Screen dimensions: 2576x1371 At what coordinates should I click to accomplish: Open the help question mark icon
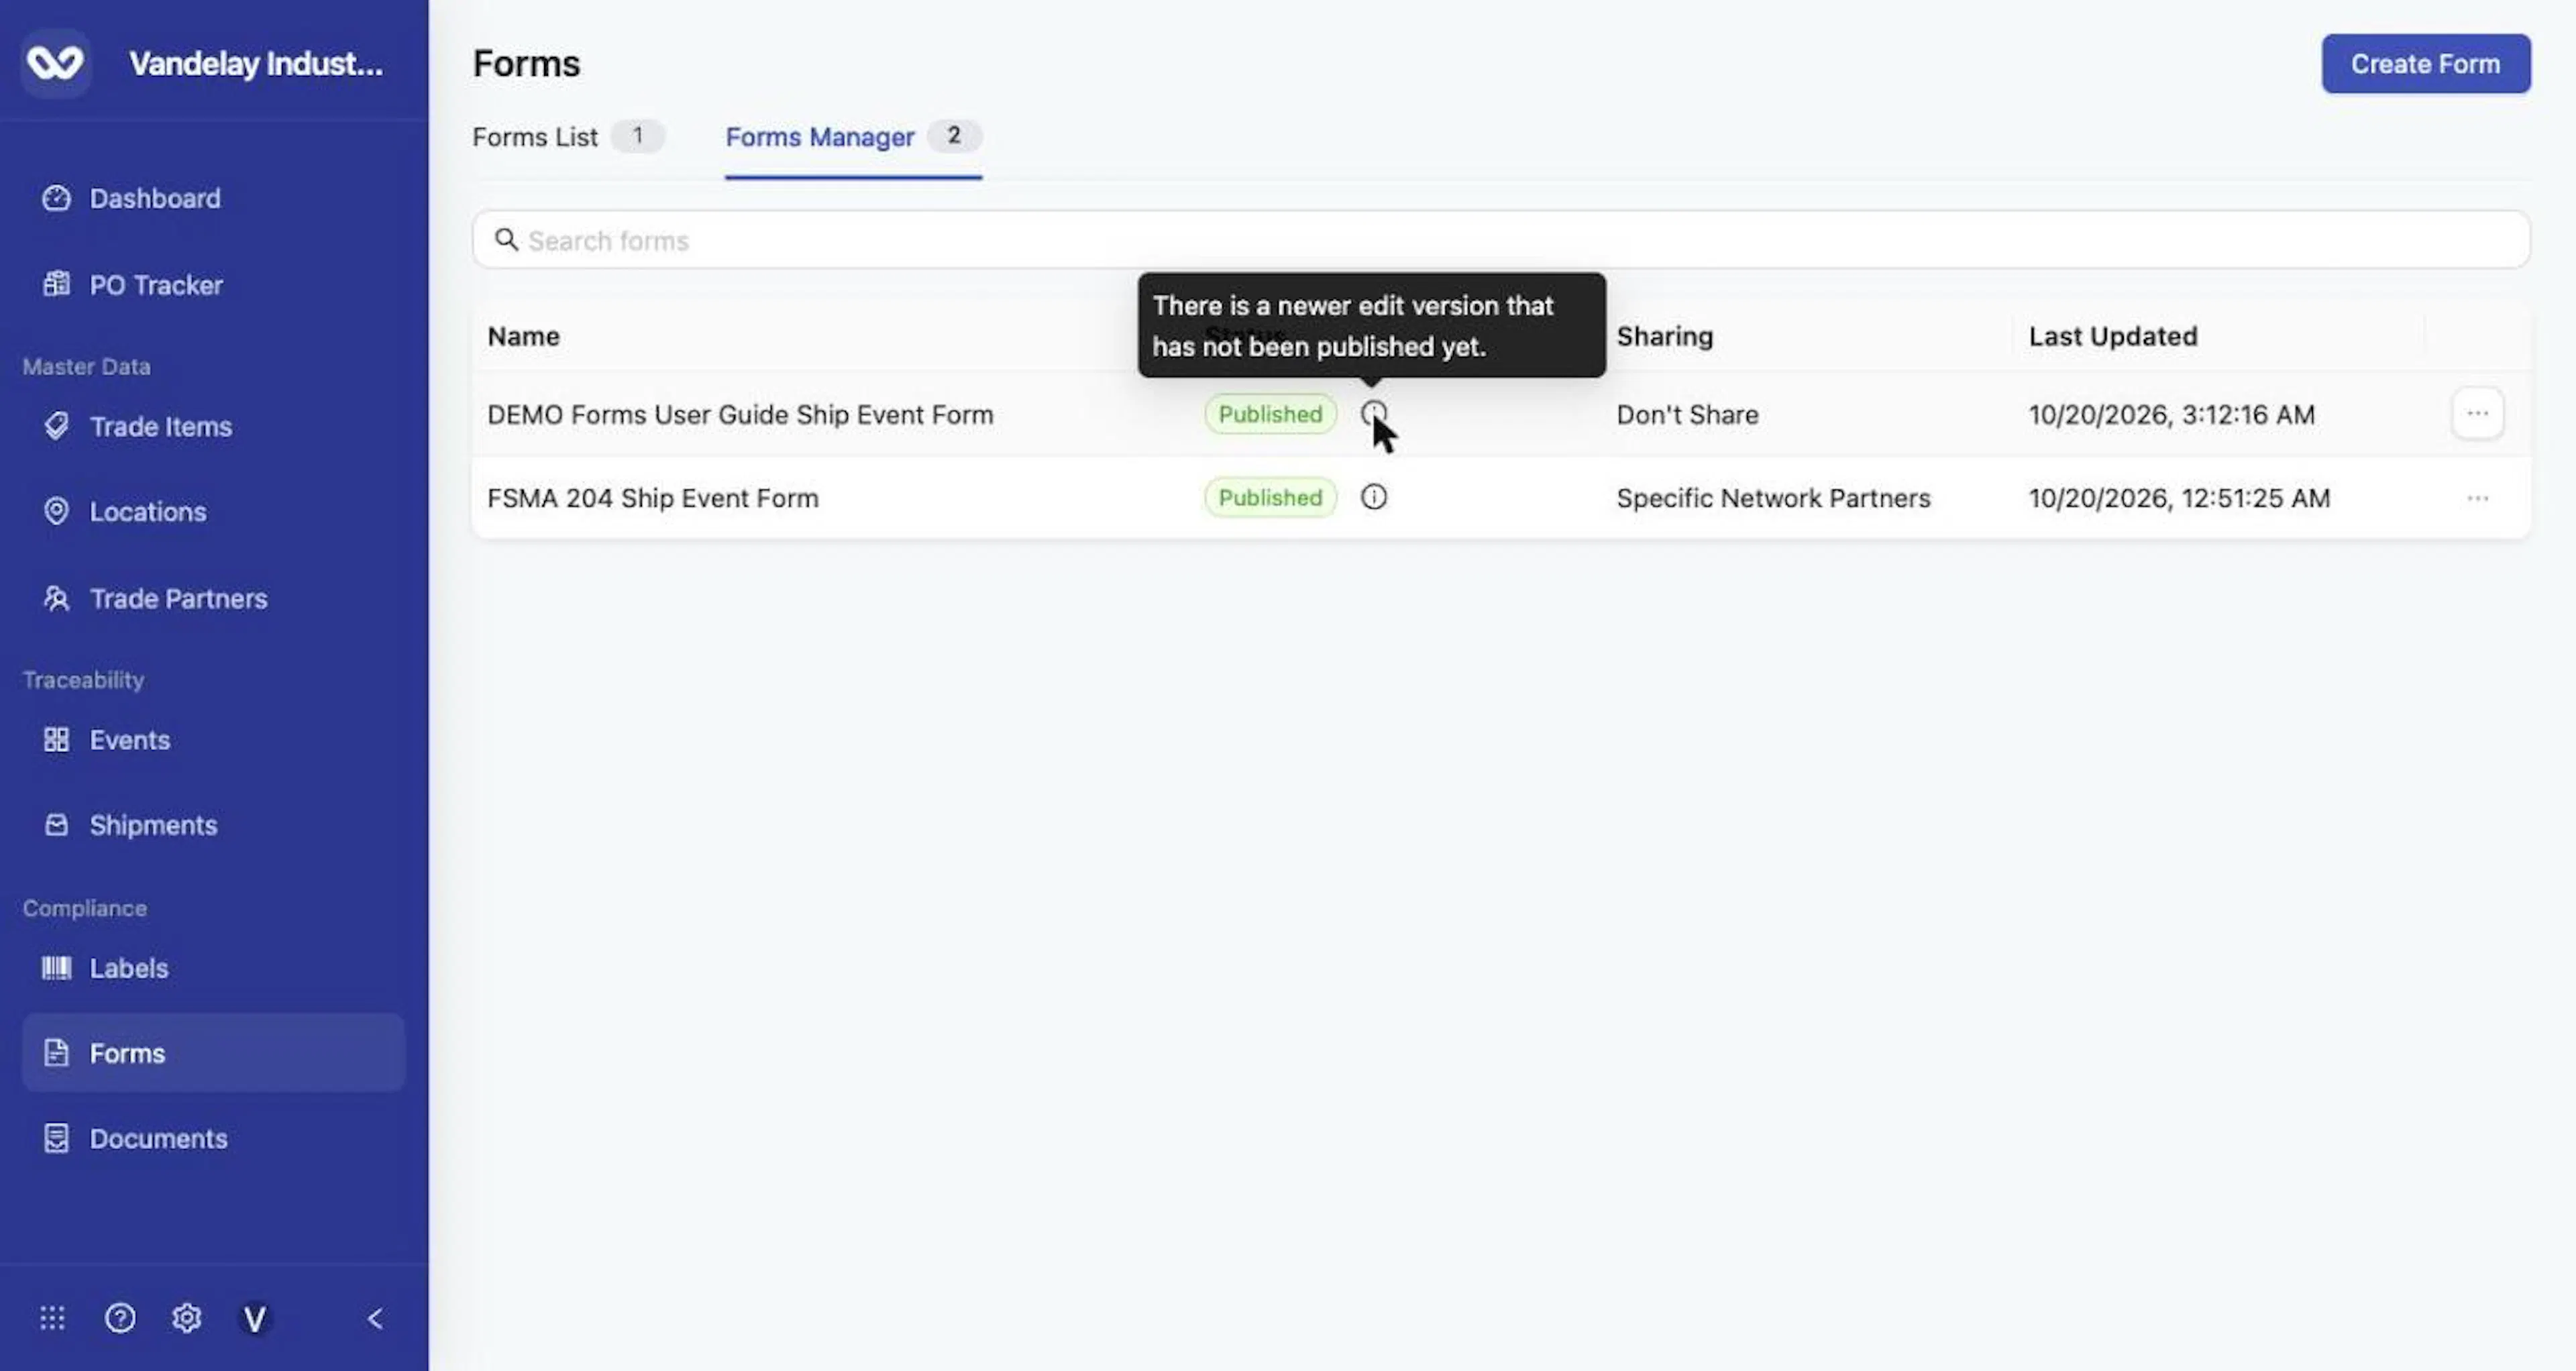click(120, 1318)
